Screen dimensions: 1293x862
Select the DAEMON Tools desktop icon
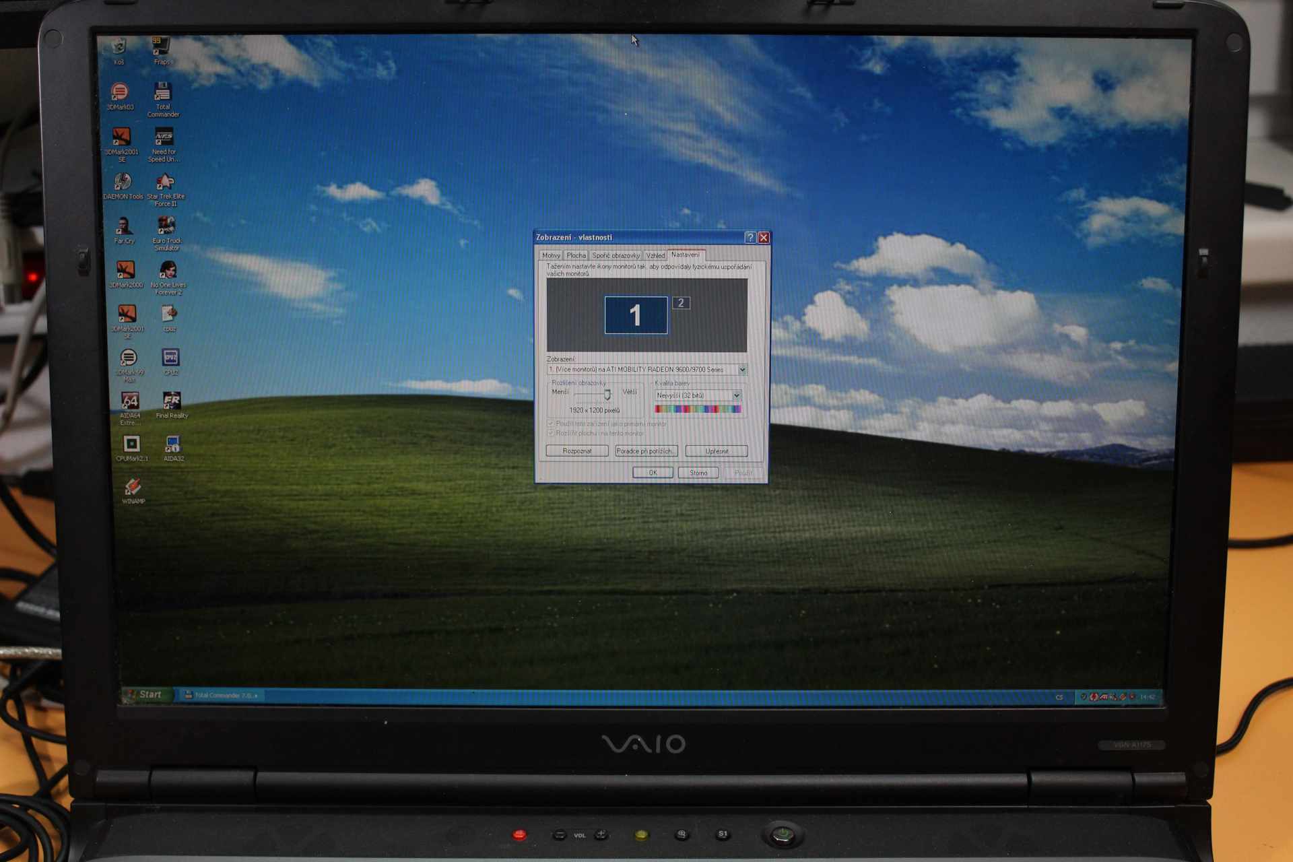click(123, 183)
